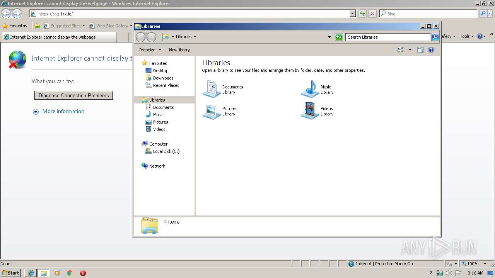Click IE search magnifier button
495x278 pixels.
coord(483,14)
